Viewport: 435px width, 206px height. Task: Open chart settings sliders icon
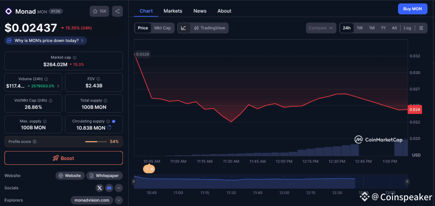tap(421, 28)
